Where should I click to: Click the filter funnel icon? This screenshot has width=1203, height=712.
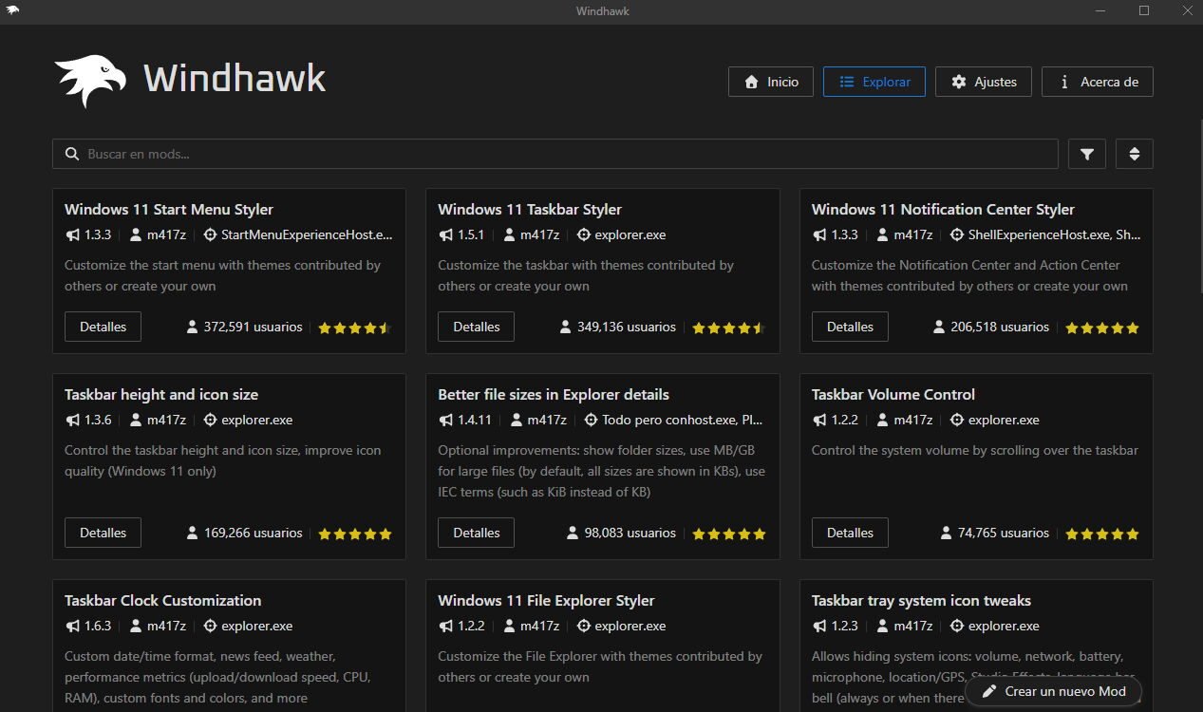point(1086,153)
